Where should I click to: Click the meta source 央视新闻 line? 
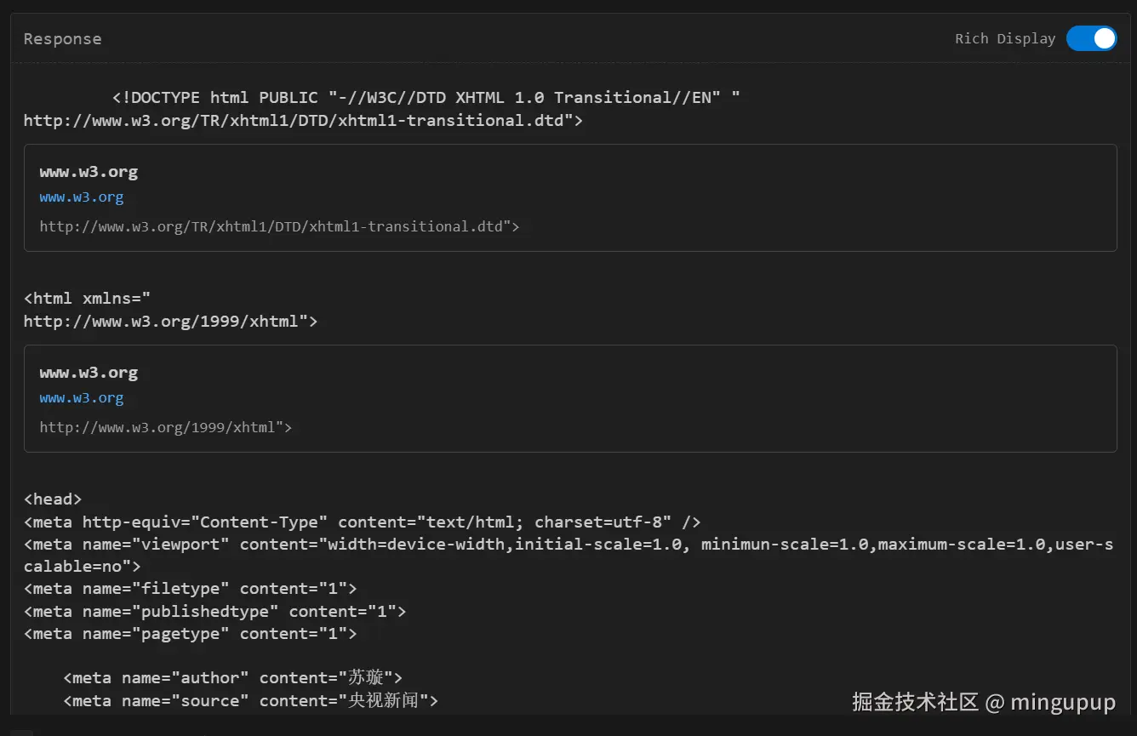(x=250, y=701)
